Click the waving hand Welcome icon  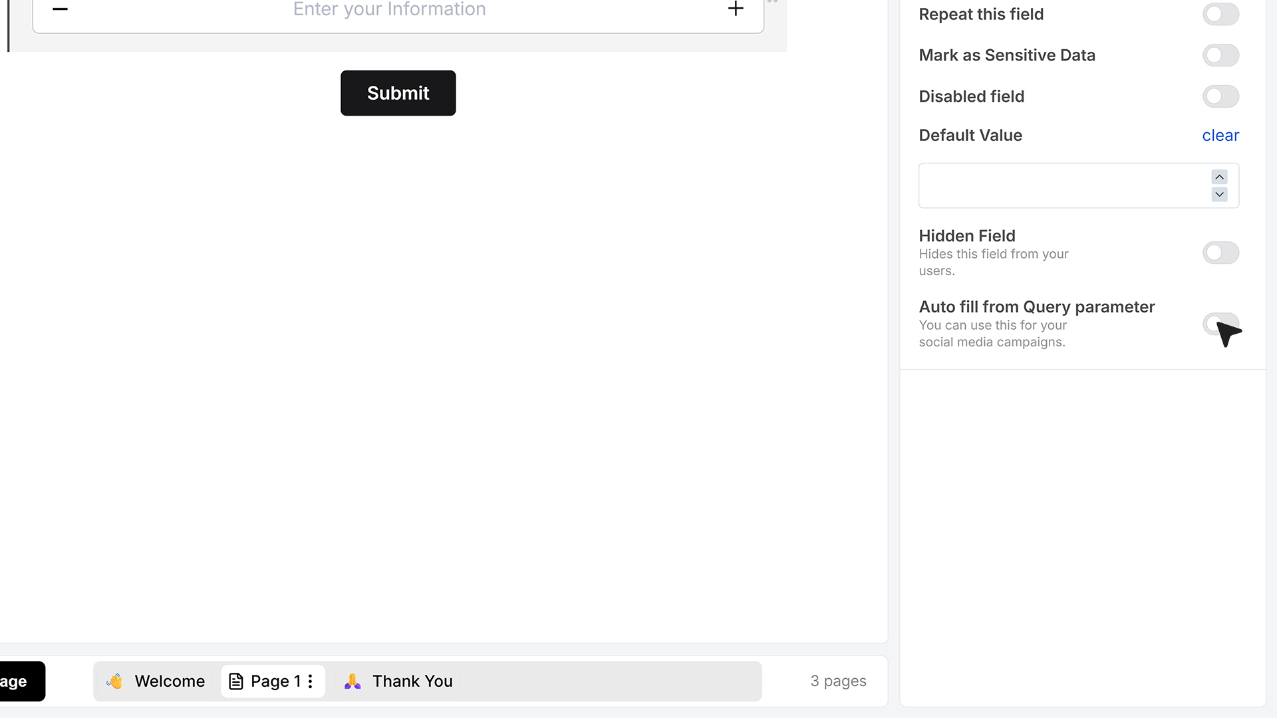click(x=114, y=681)
